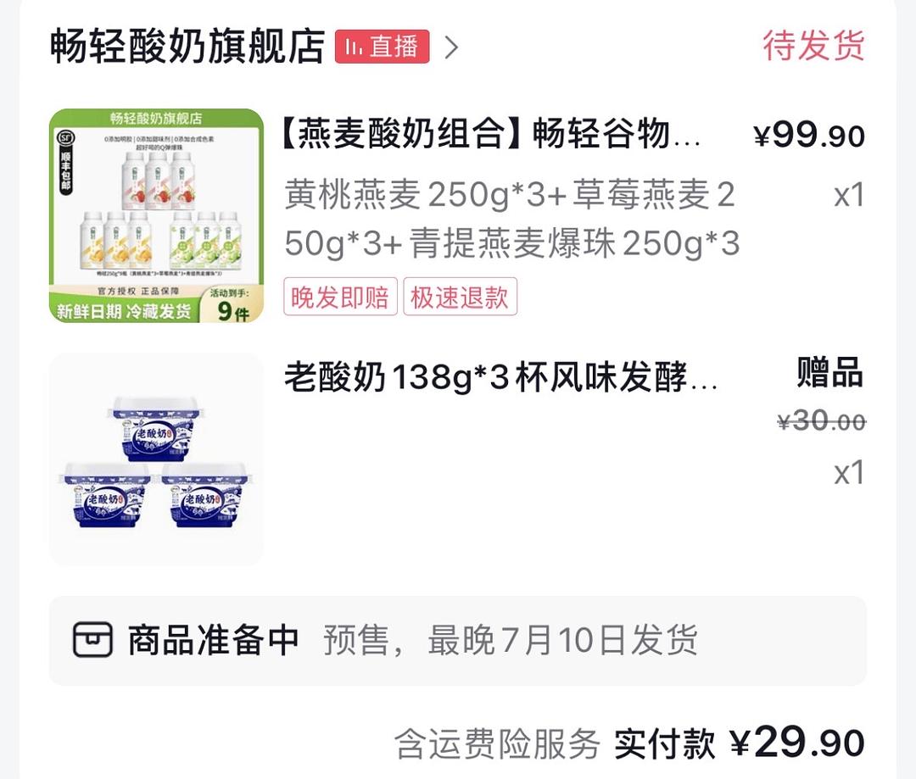Tap 含运费险服务 shipping insurance text

[x=497, y=744]
